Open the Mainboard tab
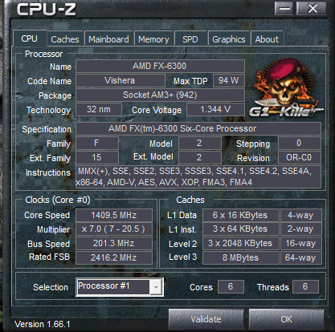The image size is (335, 332). (108, 39)
